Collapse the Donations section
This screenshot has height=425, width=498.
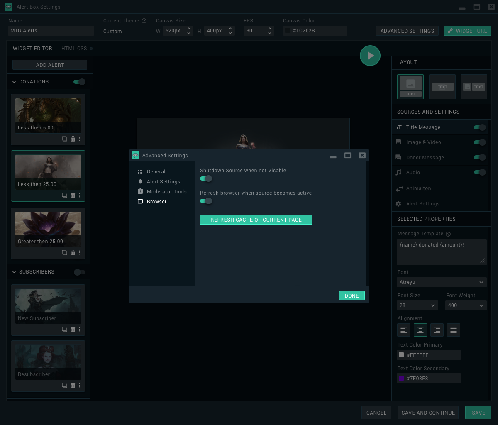click(x=14, y=82)
